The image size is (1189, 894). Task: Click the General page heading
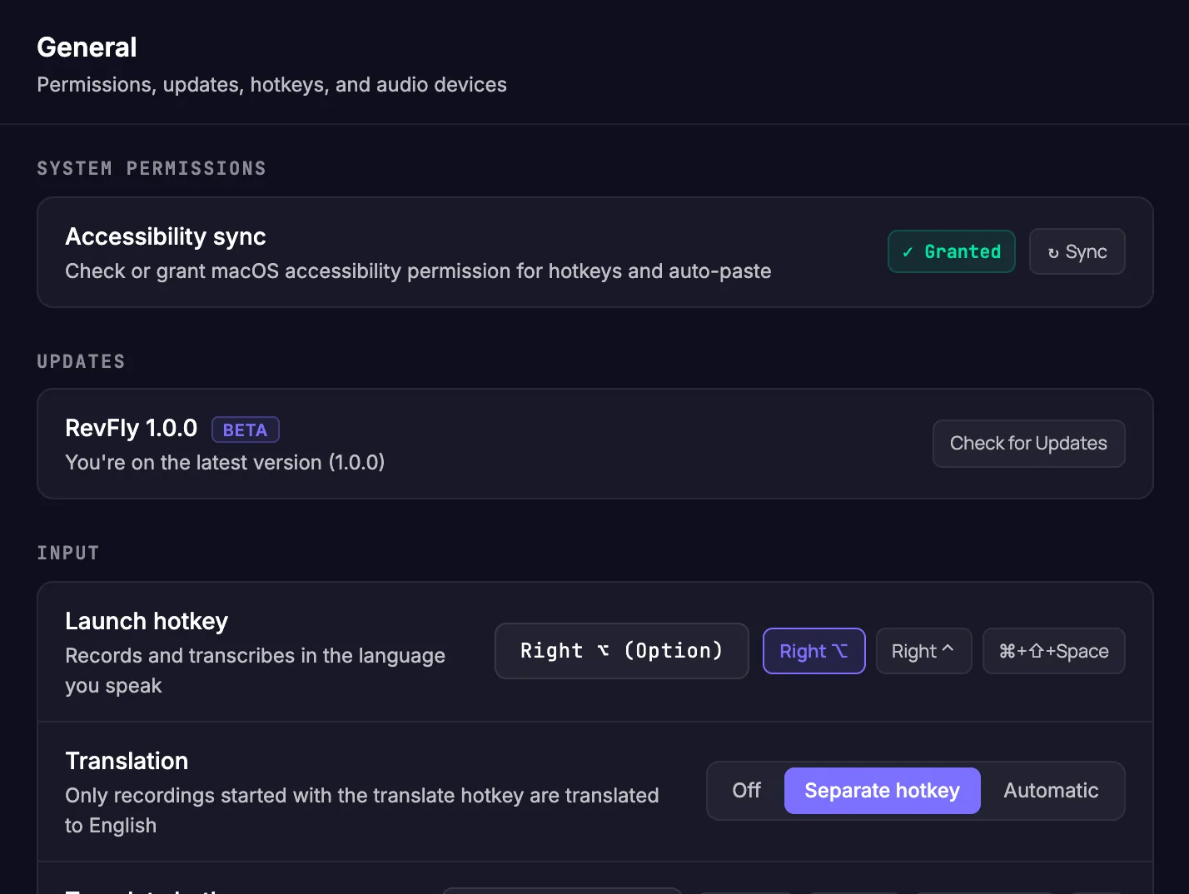click(x=87, y=47)
